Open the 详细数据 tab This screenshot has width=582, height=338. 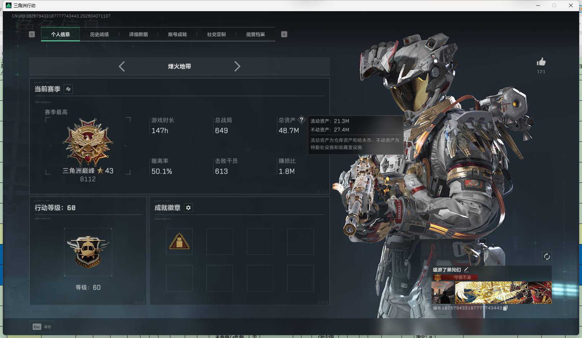[x=138, y=34]
